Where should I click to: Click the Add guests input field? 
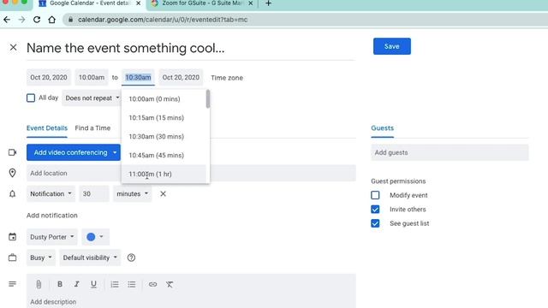pyautogui.click(x=450, y=152)
